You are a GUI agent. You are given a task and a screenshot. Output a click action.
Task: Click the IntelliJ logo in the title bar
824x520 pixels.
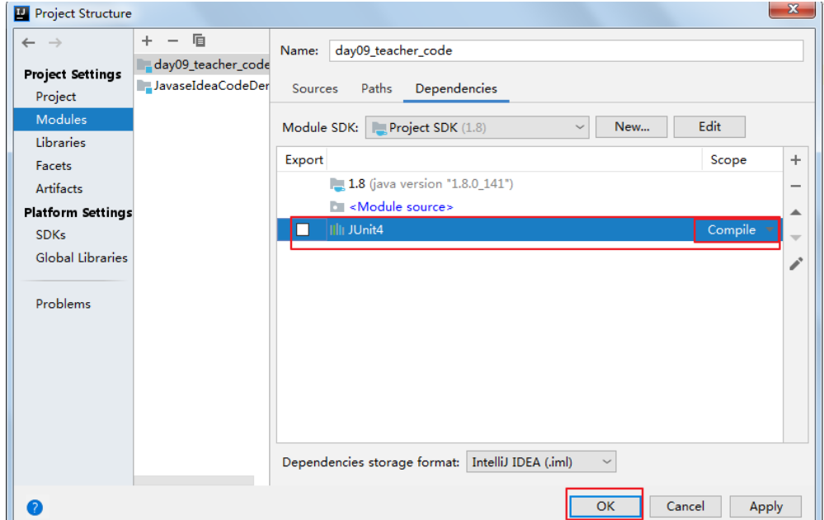(21, 13)
